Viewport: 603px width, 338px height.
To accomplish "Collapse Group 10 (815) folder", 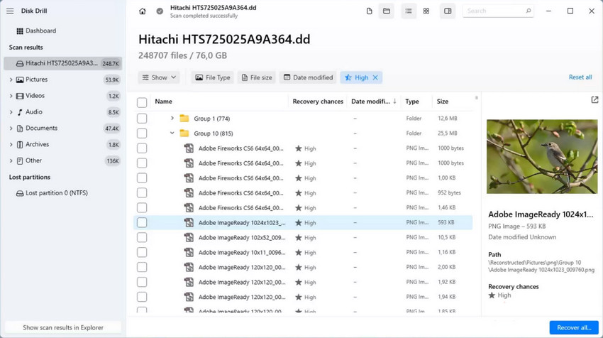I will pyautogui.click(x=172, y=133).
